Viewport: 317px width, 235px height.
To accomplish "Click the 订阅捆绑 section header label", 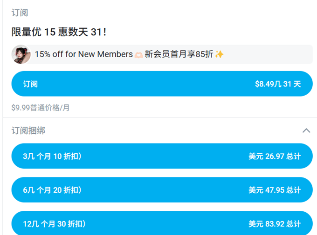I will pyautogui.click(x=28, y=131).
